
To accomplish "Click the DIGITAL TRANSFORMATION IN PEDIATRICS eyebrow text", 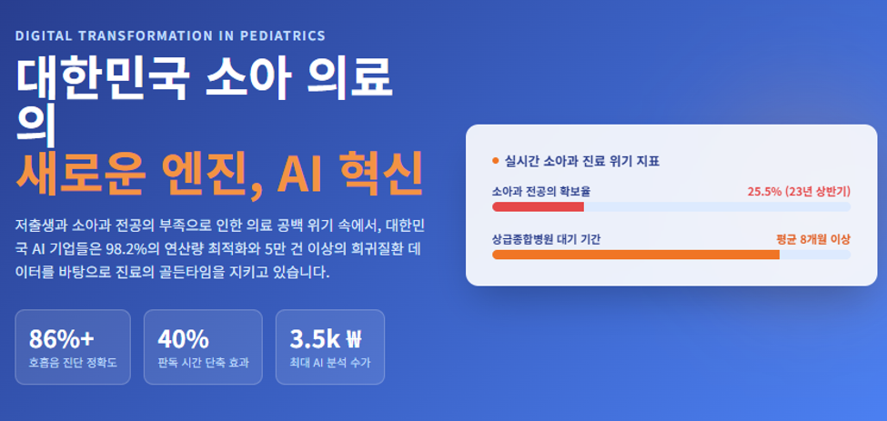I will [171, 36].
